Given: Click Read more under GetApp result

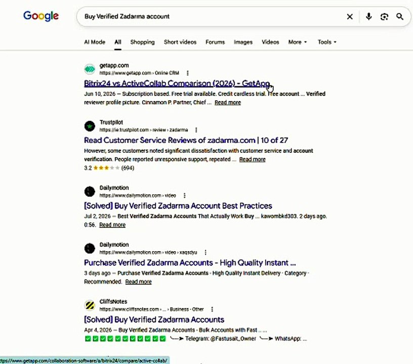Looking at the screenshot, I should point(228,103).
